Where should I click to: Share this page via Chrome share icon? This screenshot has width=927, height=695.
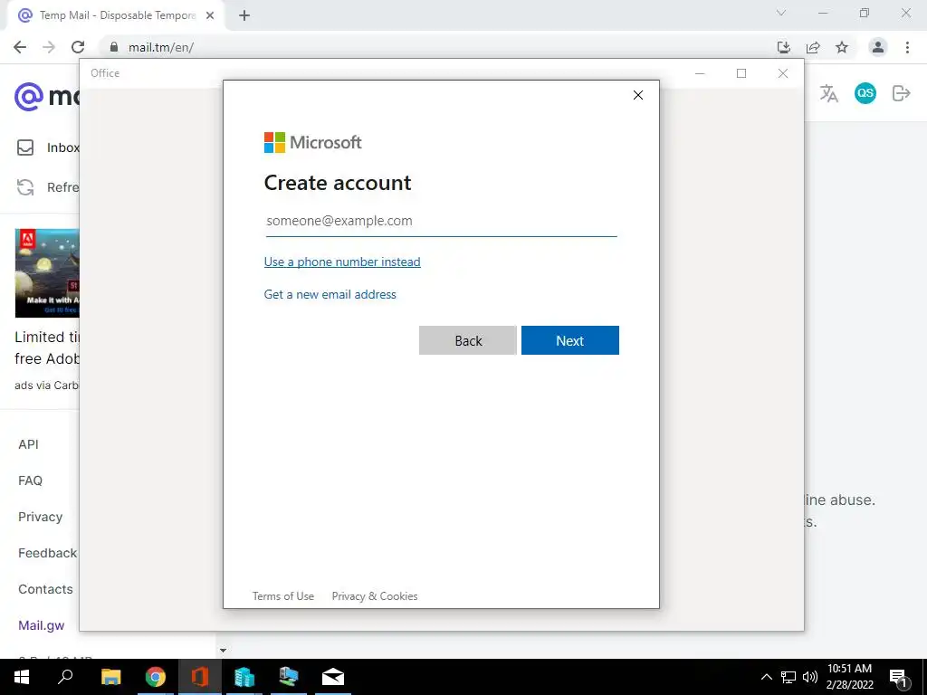813,47
